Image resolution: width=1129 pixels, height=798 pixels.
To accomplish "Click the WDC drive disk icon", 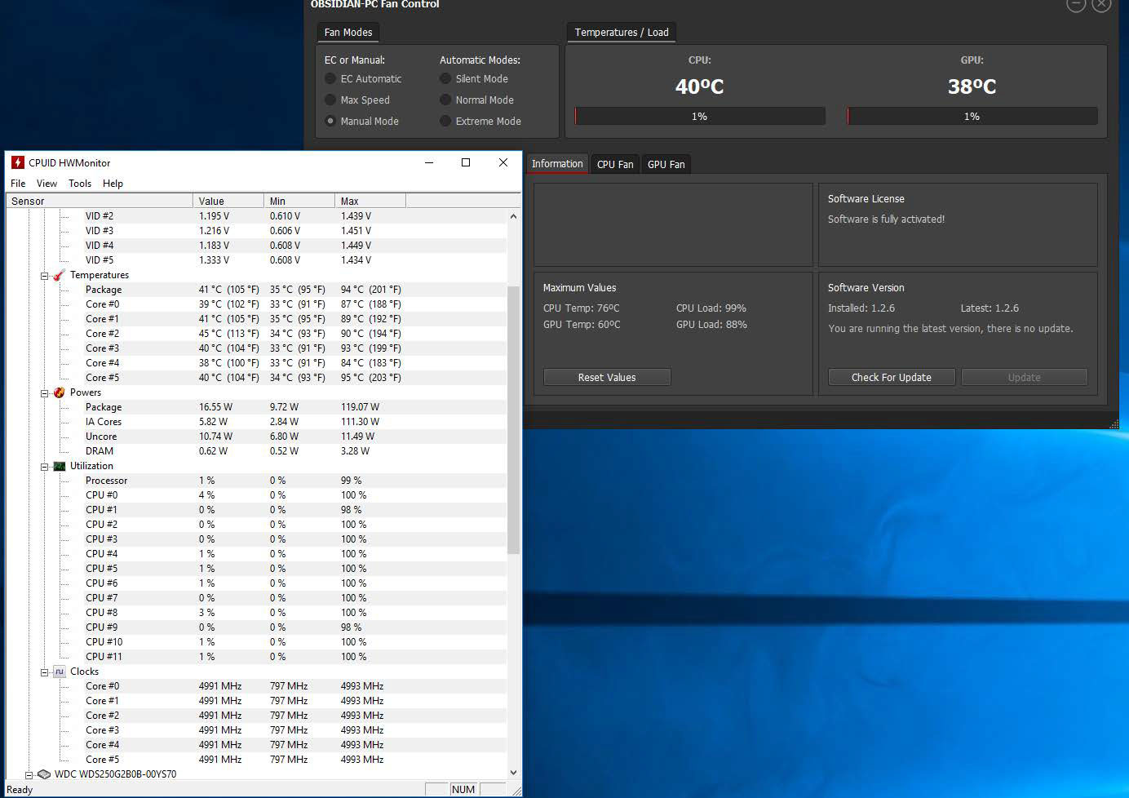I will (x=44, y=774).
